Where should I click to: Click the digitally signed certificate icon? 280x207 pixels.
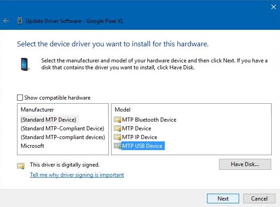tap(21, 166)
